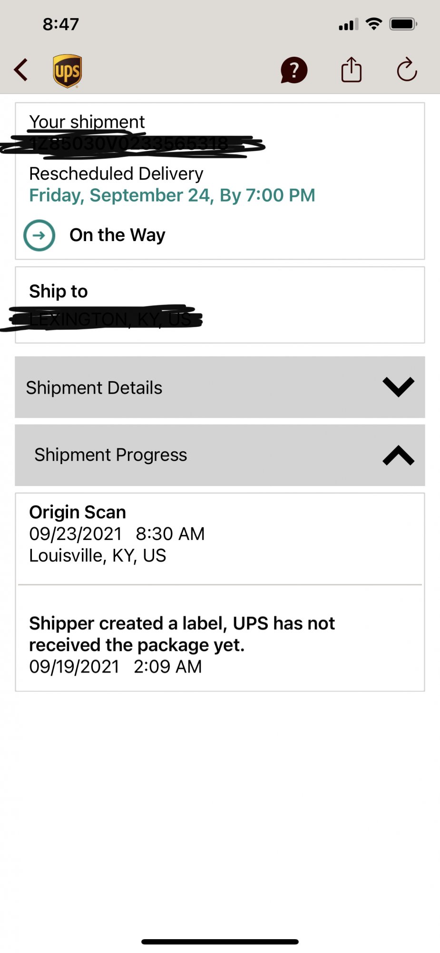Tap the home indicator bar
Image resolution: width=440 pixels, height=953 pixels.
point(220,942)
